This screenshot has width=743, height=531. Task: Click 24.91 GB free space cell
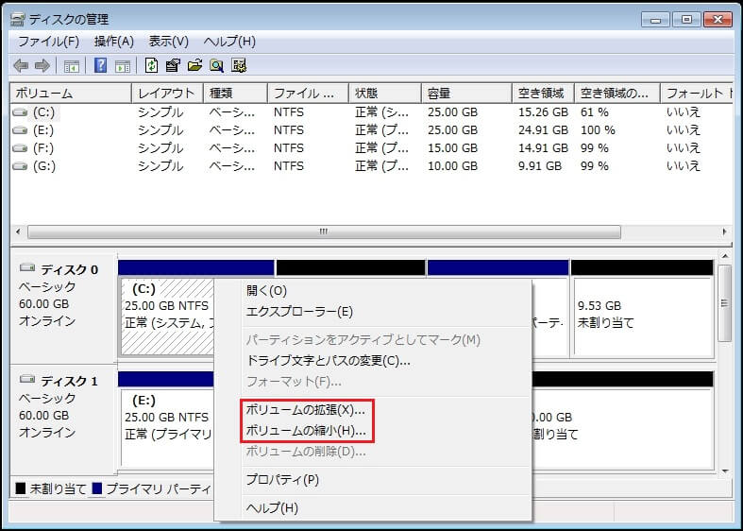point(543,130)
